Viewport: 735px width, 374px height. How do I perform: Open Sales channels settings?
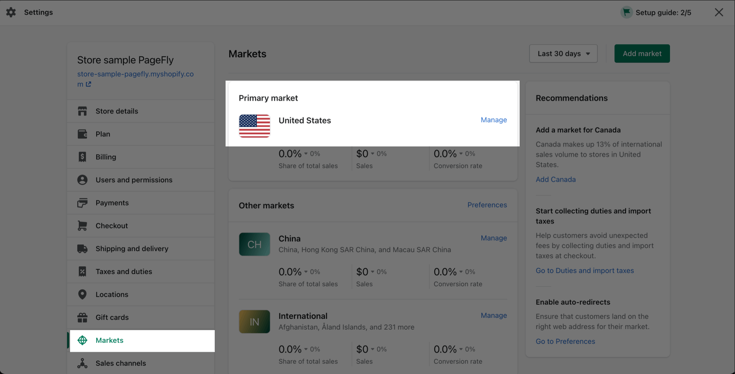pos(141,363)
